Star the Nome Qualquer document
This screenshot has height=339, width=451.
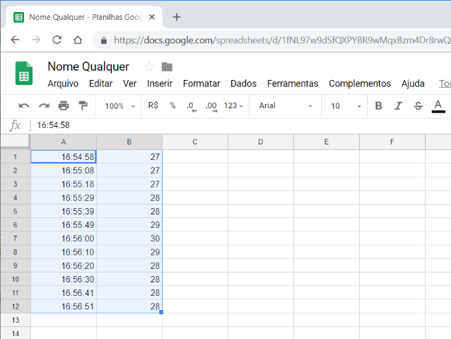coord(148,67)
